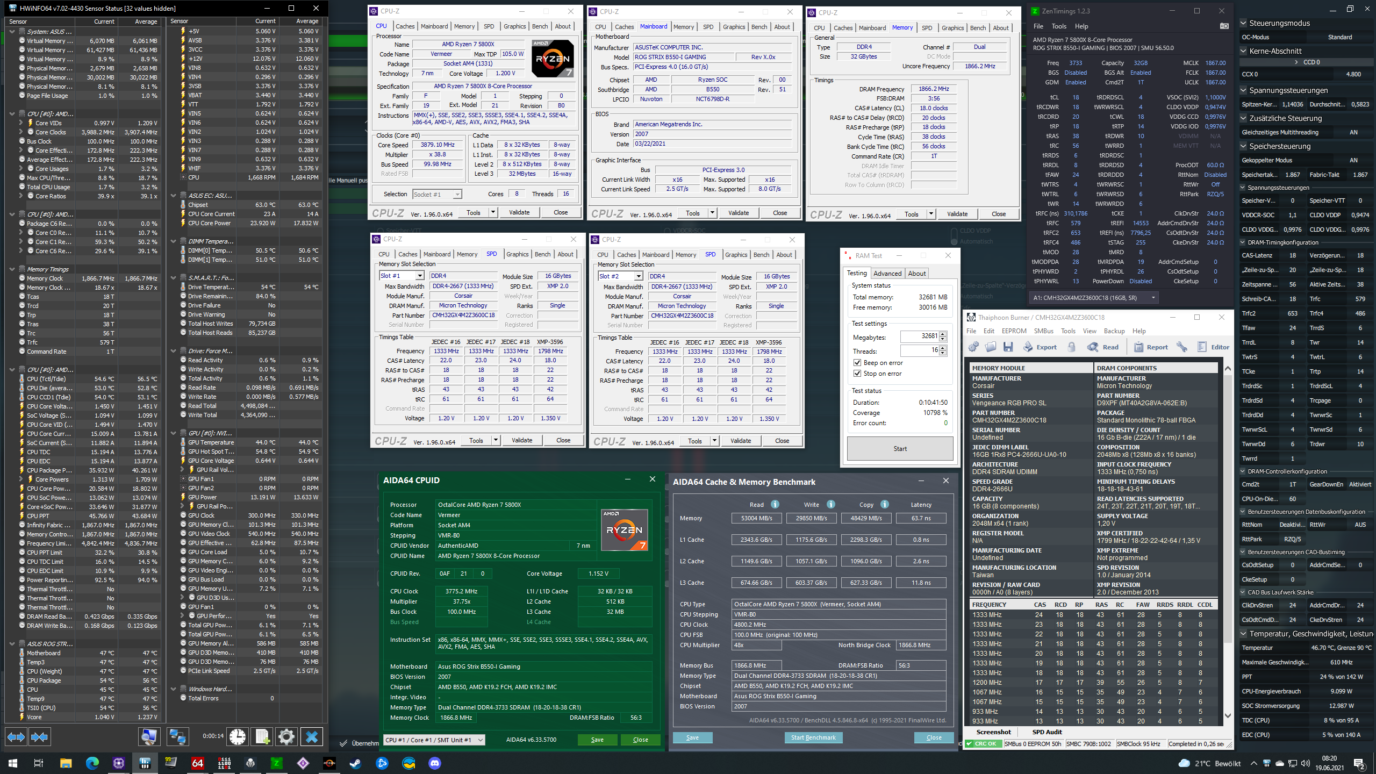1376x774 pixels.
Task: Open green ZenTimings taskbar icon
Action: click(276, 763)
